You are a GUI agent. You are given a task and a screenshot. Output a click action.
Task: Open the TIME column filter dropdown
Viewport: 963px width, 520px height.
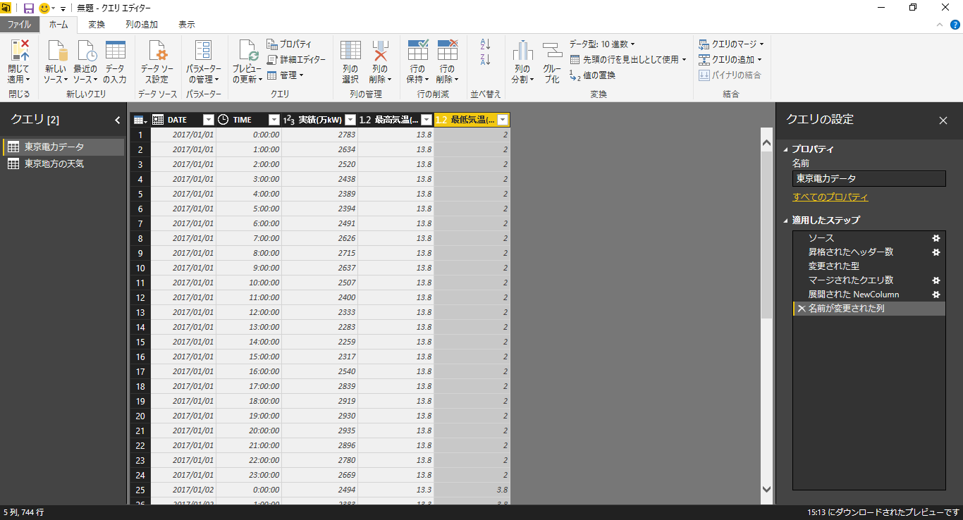[274, 120]
